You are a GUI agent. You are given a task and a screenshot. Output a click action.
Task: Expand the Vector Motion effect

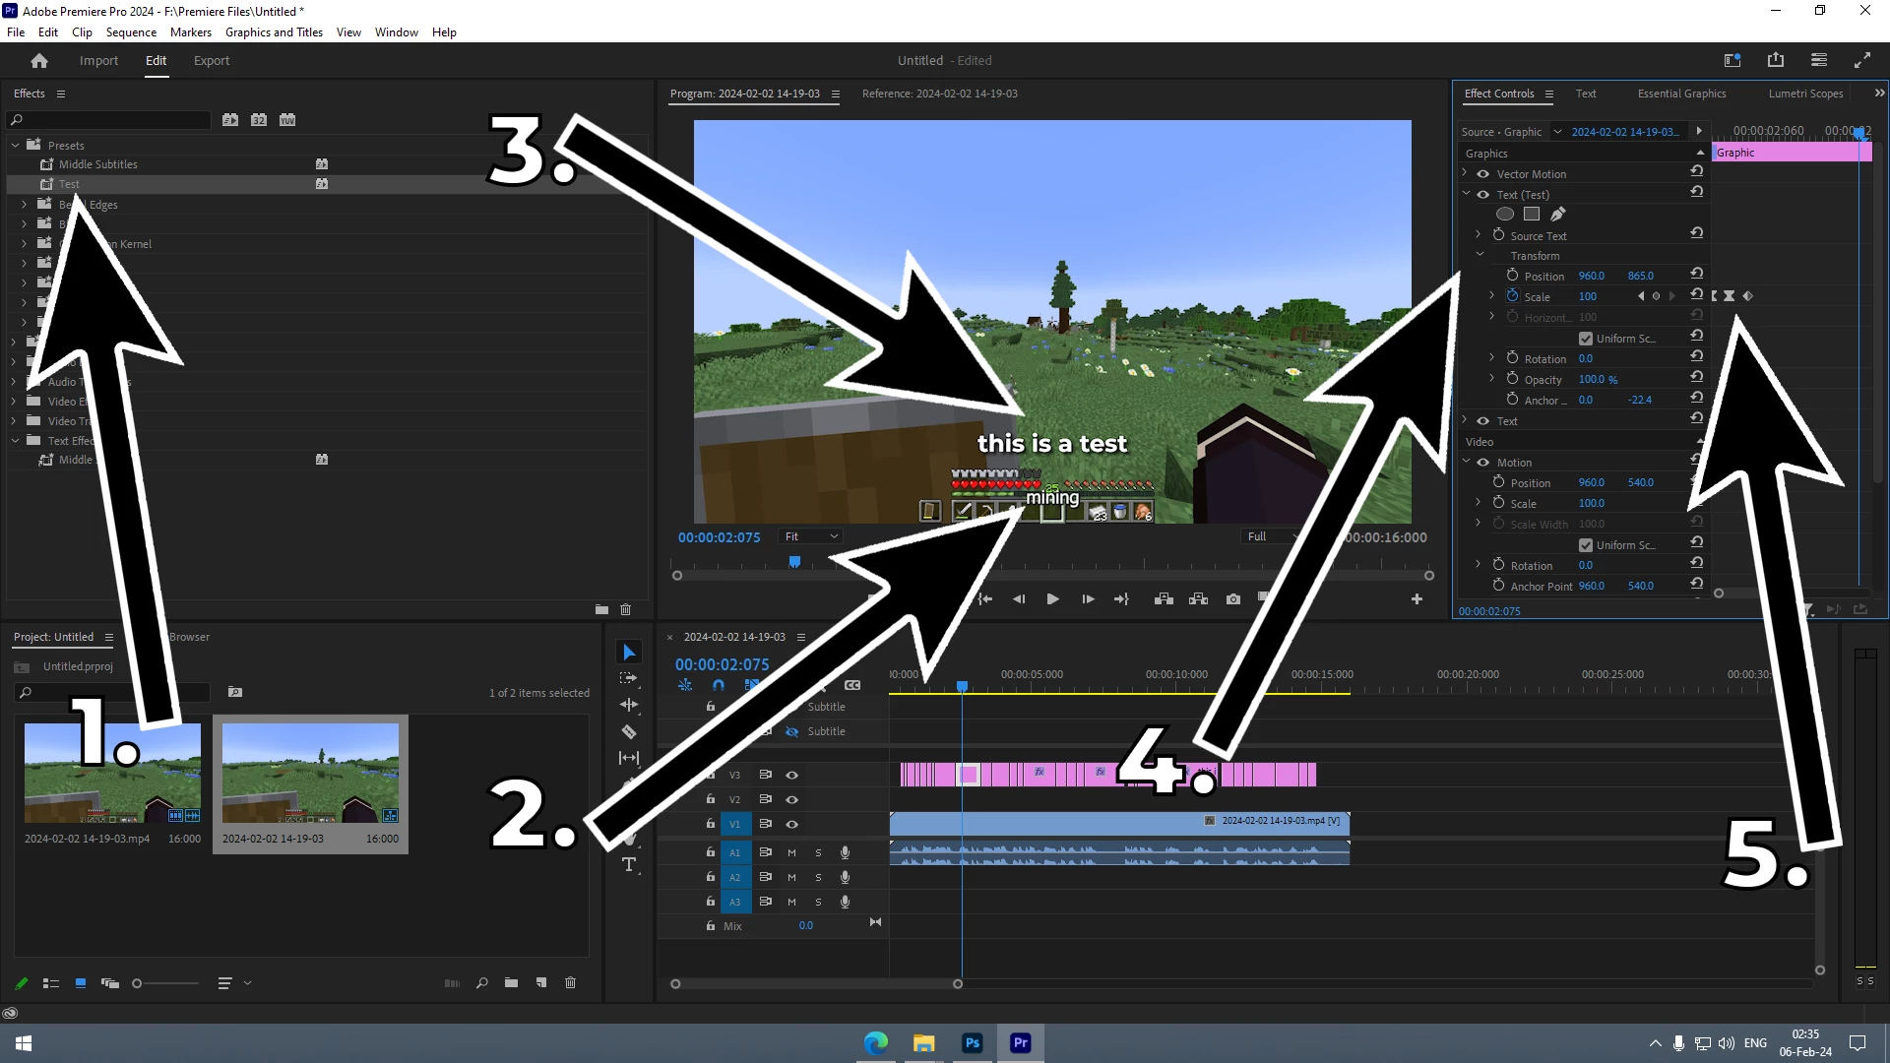coord(1465,173)
